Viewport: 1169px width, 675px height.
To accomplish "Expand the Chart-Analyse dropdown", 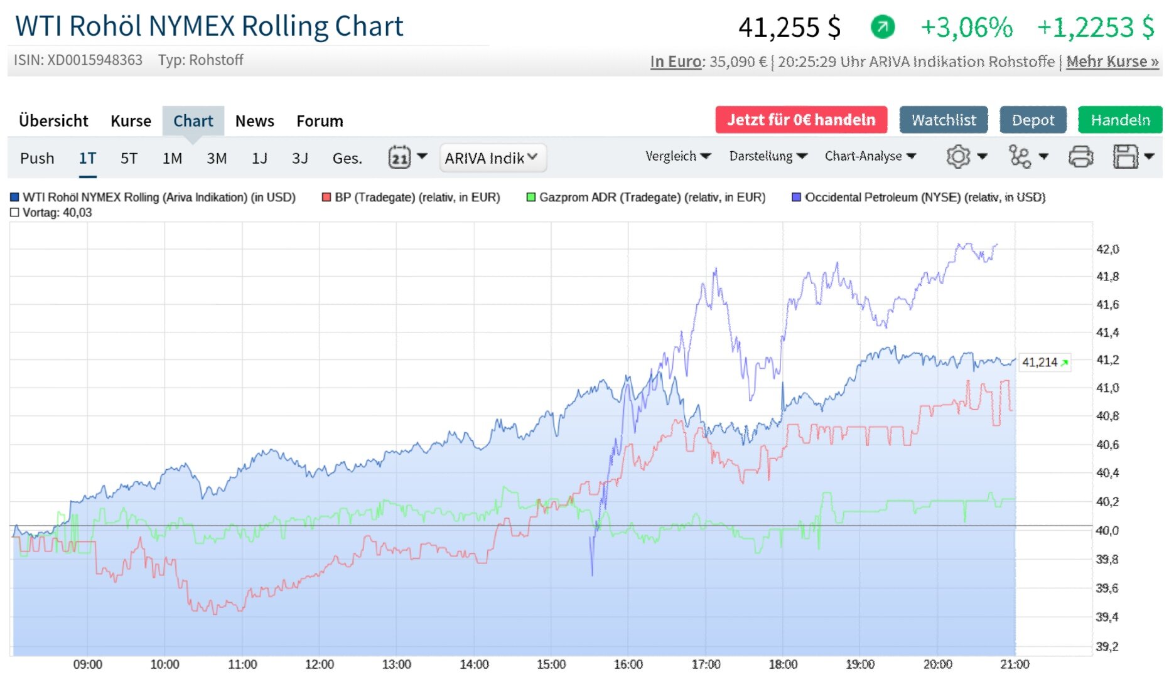I will click(x=870, y=156).
